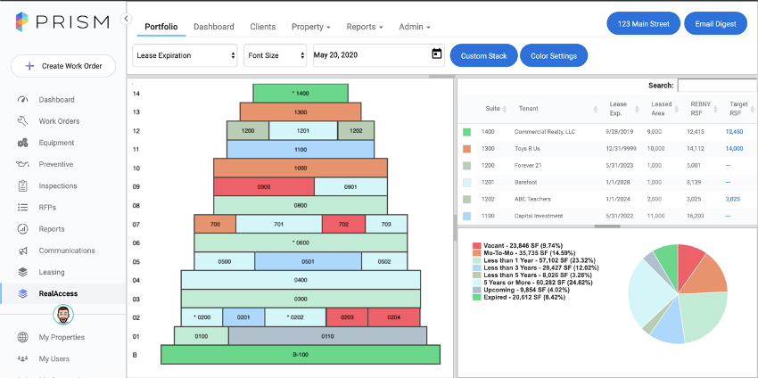Image resolution: width=758 pixels, height=378 pixels.
Task: Click the Communications megaphone icon
Action: pyautogui.click(x=22, y=251)
